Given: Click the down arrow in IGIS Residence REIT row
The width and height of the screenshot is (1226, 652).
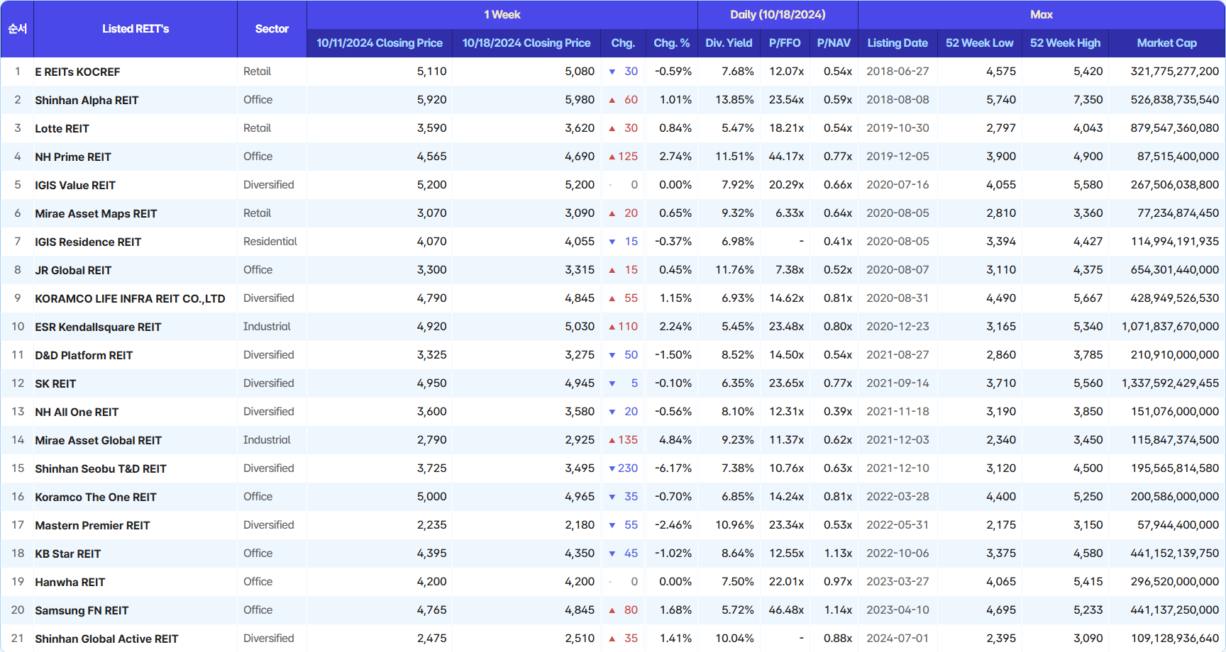Looking at the screenshot, I should tap(612, 242).
